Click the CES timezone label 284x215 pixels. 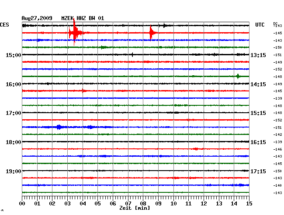[x=4, y=25]
